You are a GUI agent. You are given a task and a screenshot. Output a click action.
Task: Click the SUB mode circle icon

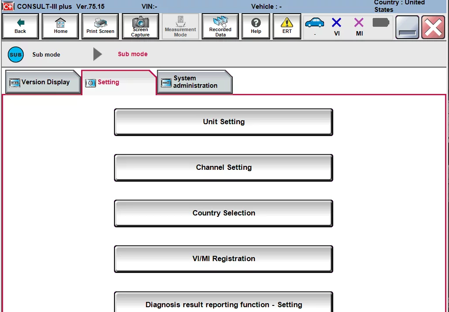pyautogui.click(x=15, y=54)
